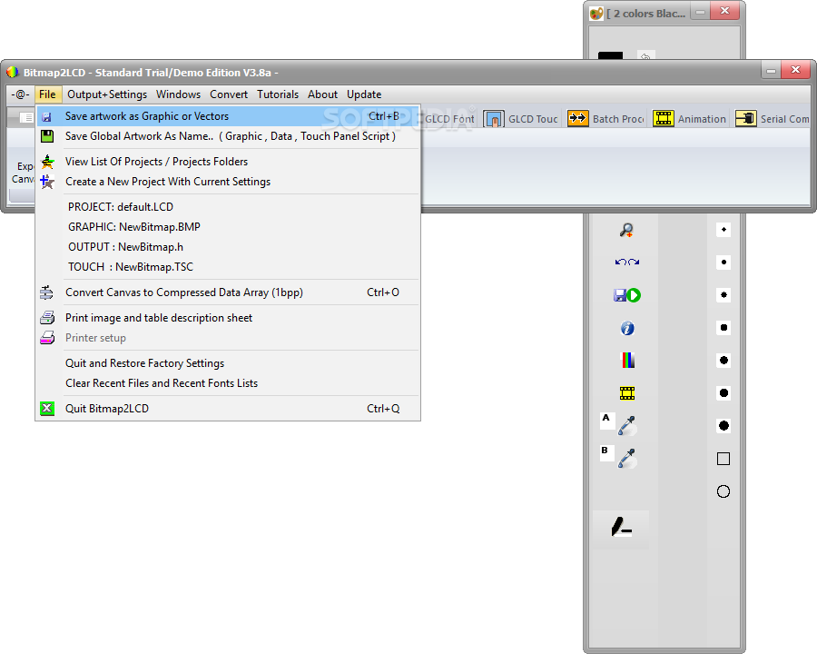Viewport: 817px width, 654px height.
Task: Click the yellow Animation filmstrip toolbar icon
Action: tap(664, 119)
